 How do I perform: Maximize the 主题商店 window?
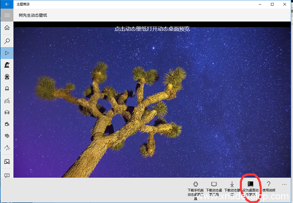(272, 4)
